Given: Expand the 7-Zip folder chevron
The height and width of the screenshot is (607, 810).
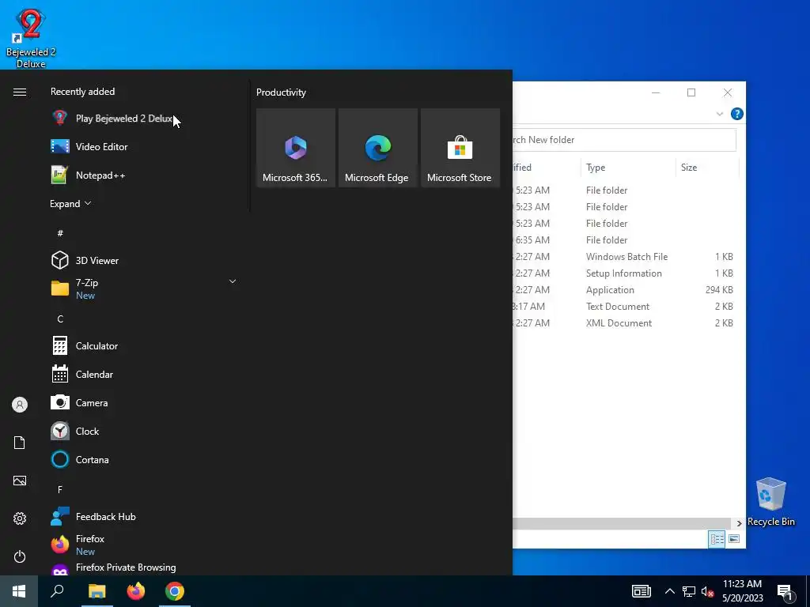Looking at the screenshot, I should point(233,281).
